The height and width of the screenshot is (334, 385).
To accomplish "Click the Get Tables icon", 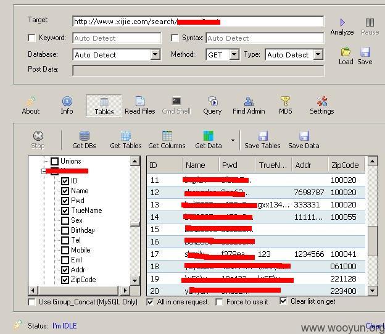I will (x=126, y=136).
